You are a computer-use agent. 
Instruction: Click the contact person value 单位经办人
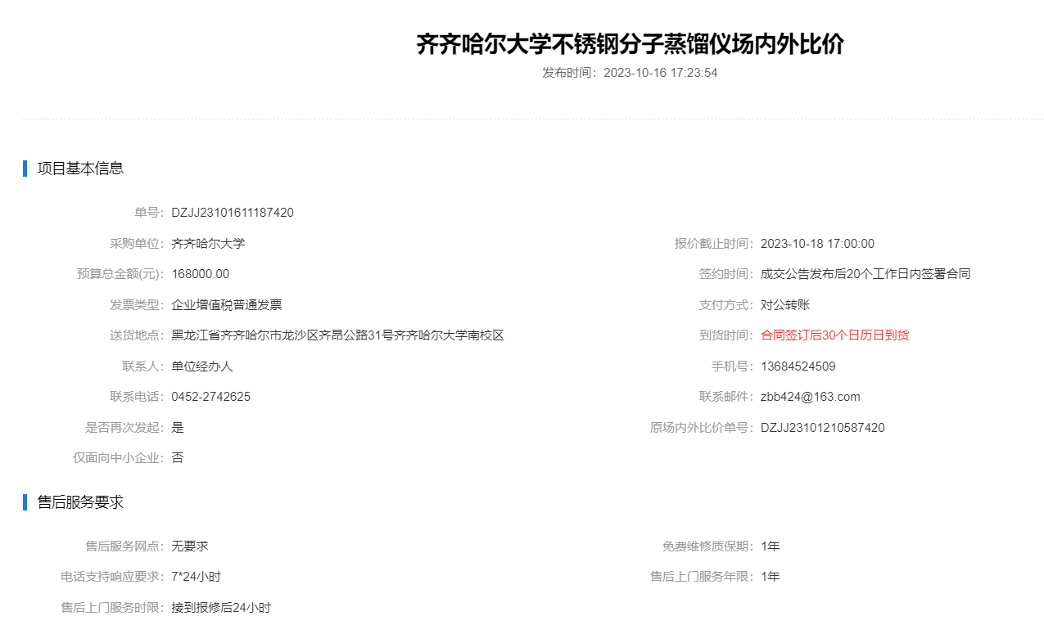(202, 366)
